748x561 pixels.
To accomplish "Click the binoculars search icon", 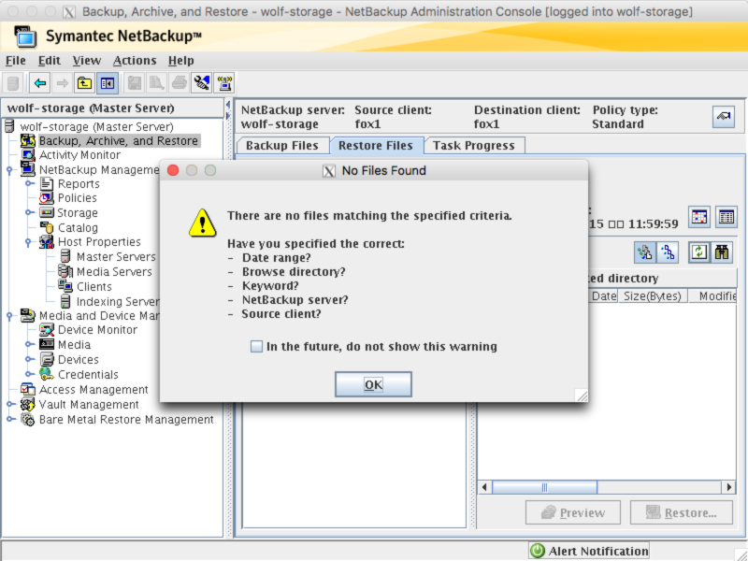I will (x=722, y=252).
